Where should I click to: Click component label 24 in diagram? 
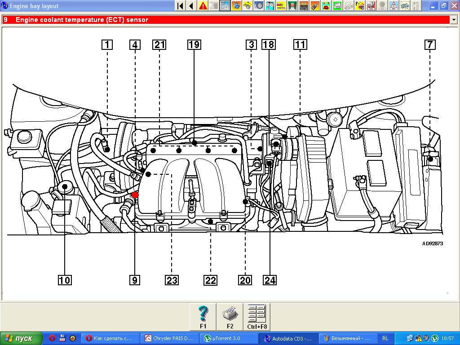click(270, 280)
